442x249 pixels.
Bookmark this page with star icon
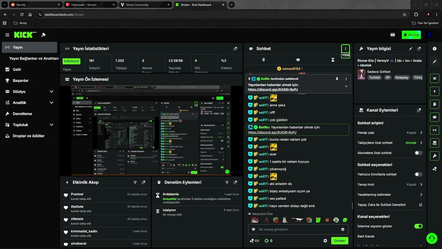(x=404, y=15)
